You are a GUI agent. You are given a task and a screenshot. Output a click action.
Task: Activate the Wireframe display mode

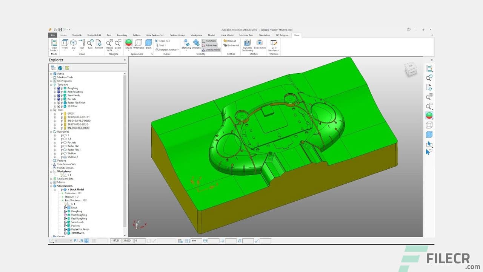click(139, 43)
